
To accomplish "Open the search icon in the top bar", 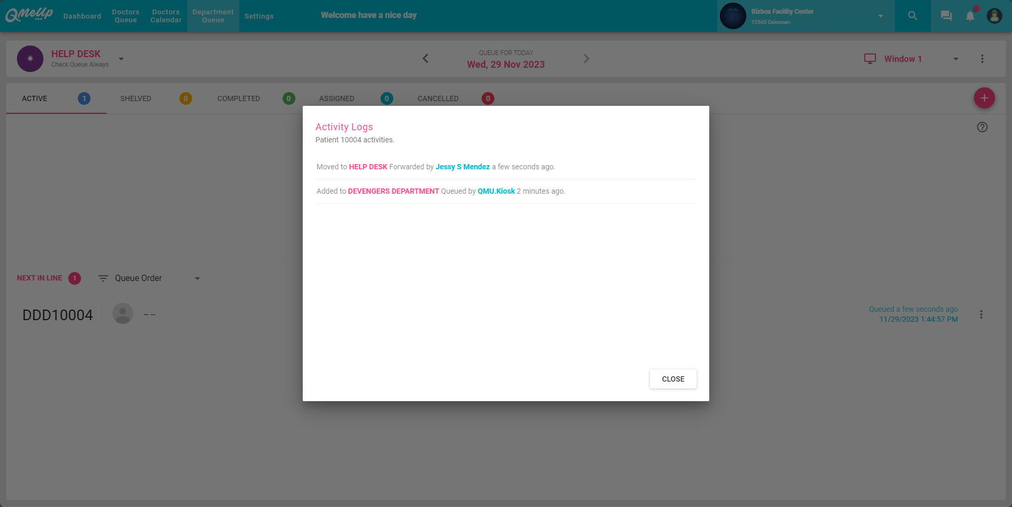I will [x=912, y=15].
